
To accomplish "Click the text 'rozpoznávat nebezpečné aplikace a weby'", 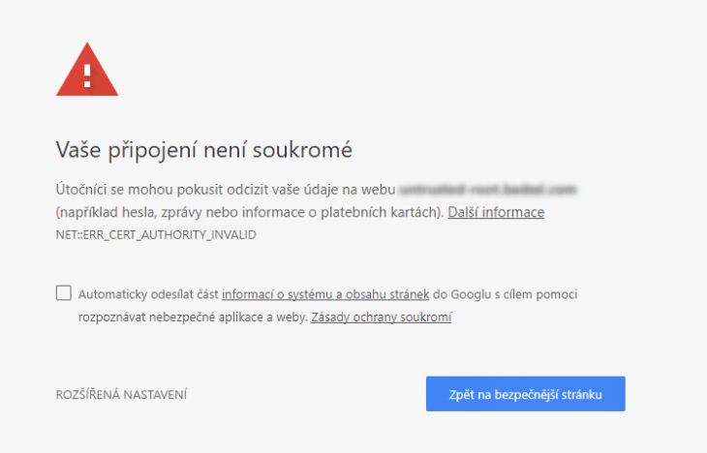I will 193,317.
